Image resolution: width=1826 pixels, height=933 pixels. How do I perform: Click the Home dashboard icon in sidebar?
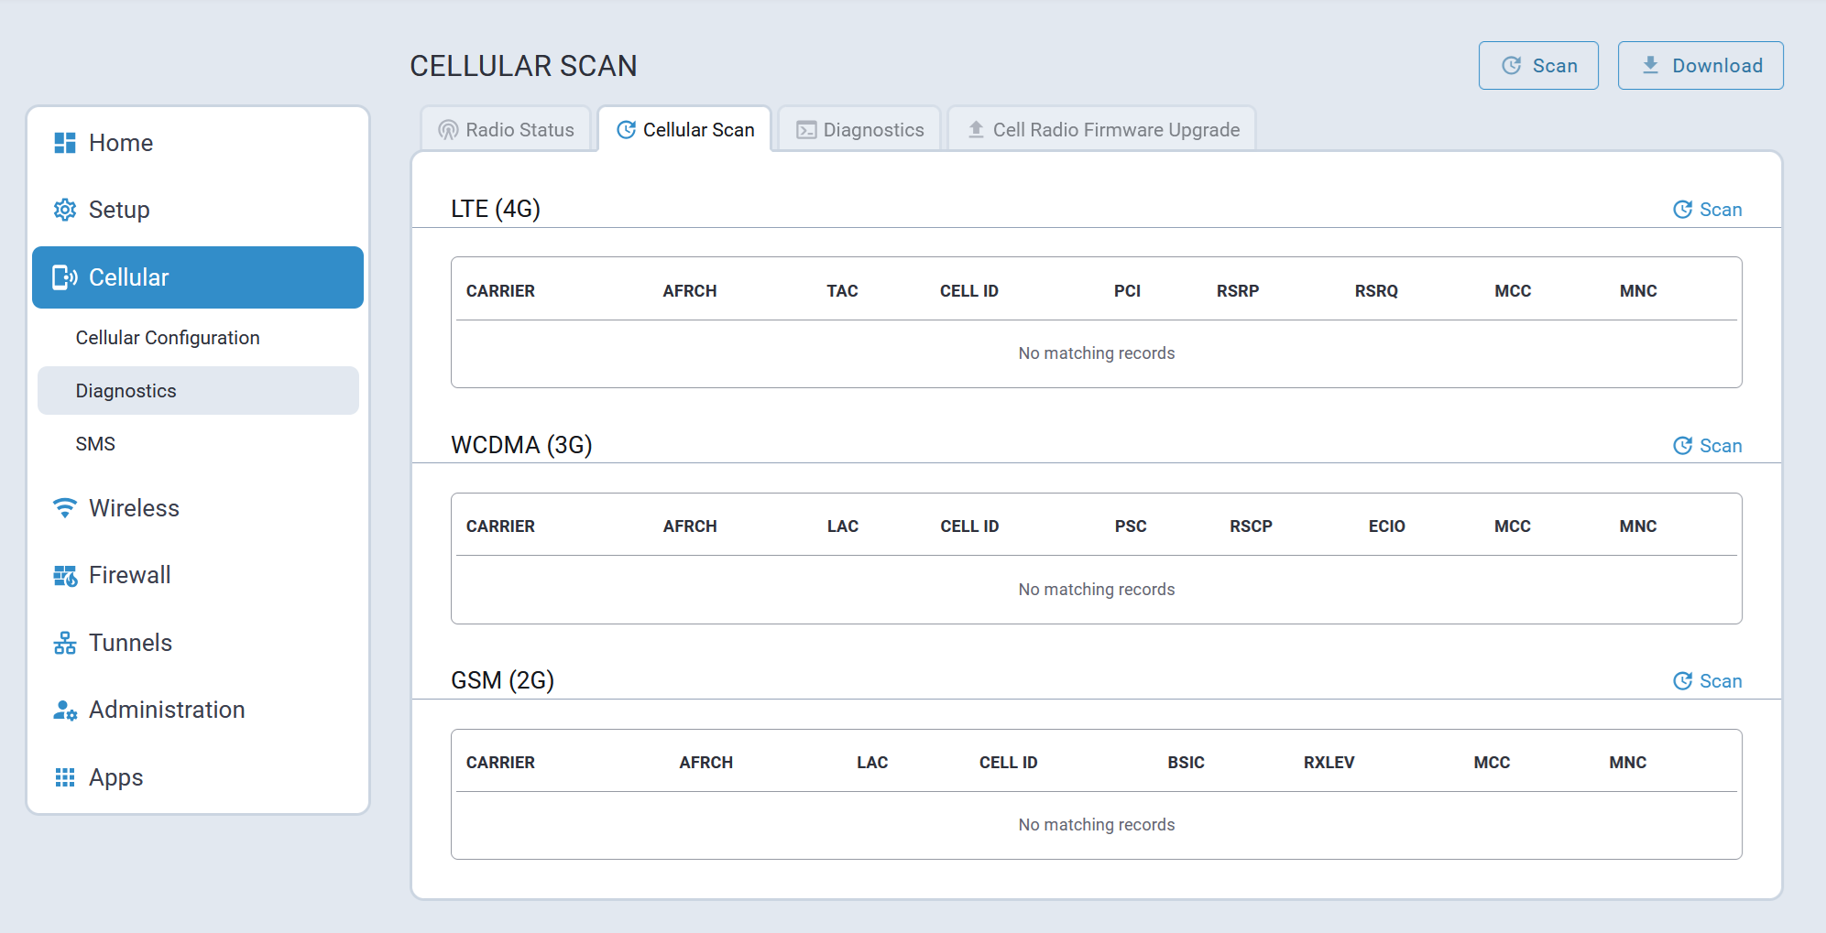tap(65, 143)
